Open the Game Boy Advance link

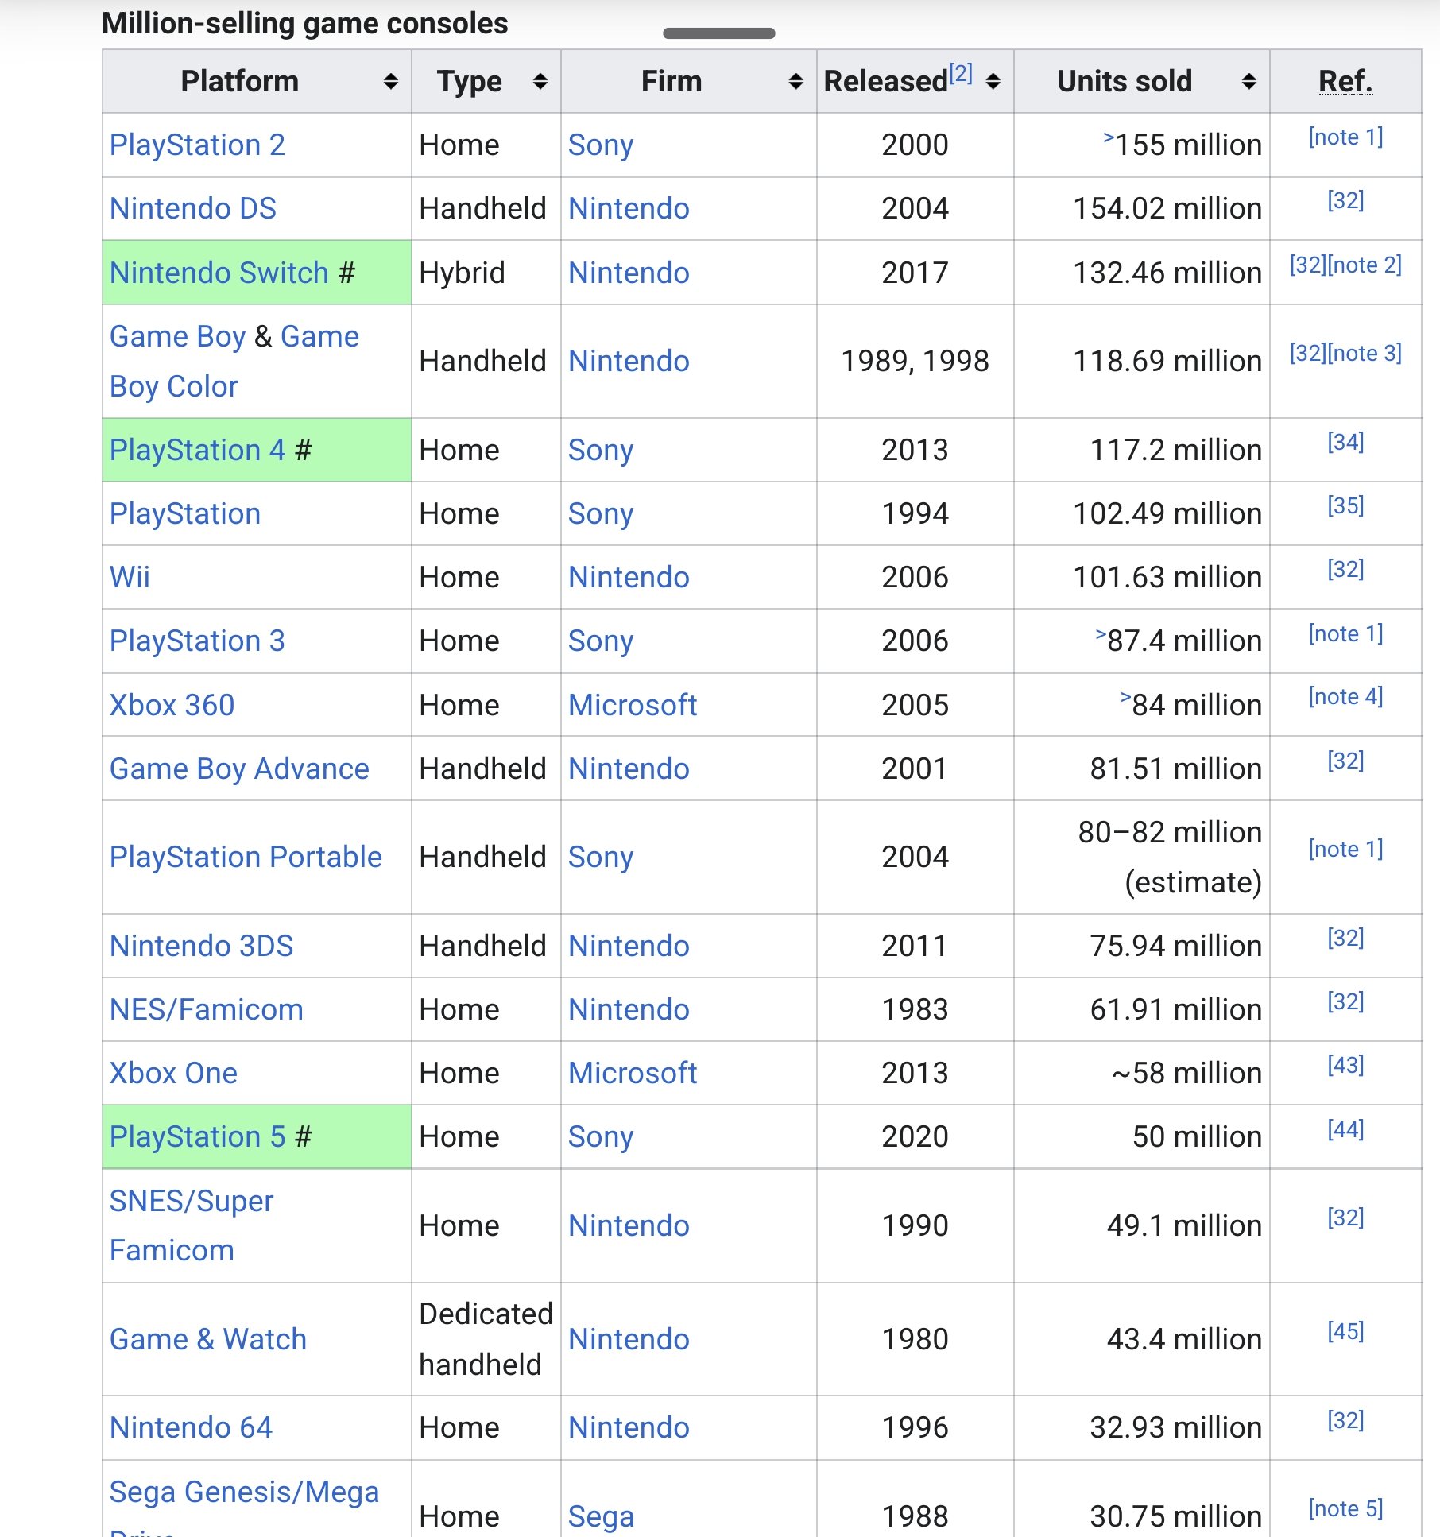pyautogui.click(x=239, y=768)
